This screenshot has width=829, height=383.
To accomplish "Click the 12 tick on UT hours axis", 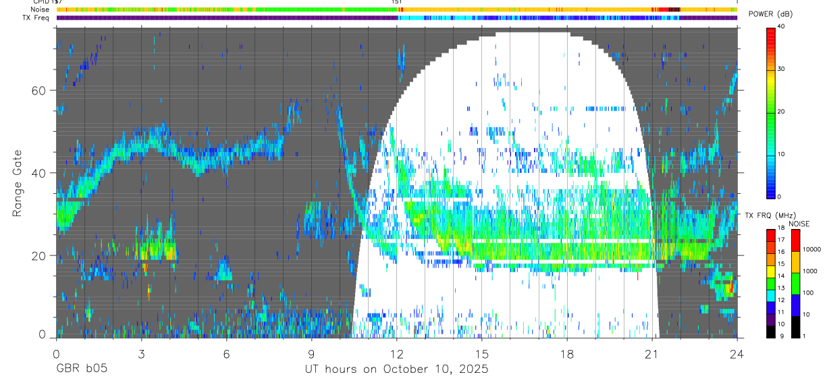I will [396, 353].
